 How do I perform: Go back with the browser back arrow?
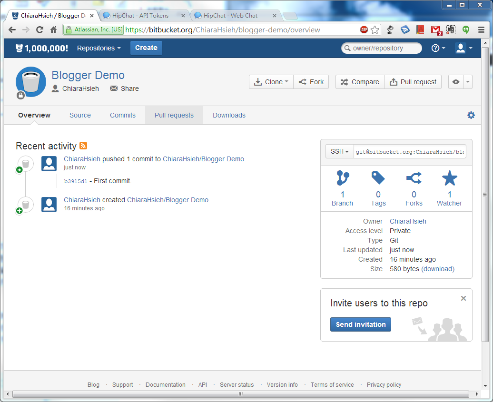pos(12,30)
